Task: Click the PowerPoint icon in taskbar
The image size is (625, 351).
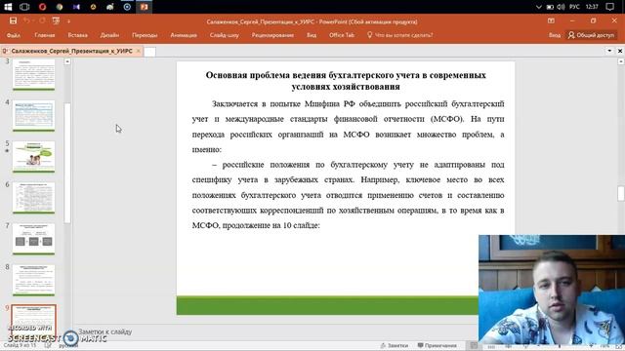Action: tap(145, 7)
